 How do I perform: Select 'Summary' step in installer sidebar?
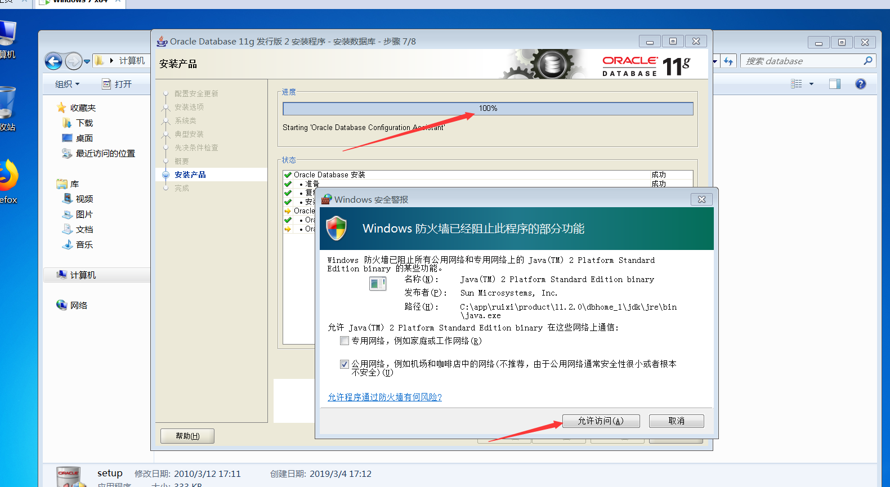click(182, 161)
